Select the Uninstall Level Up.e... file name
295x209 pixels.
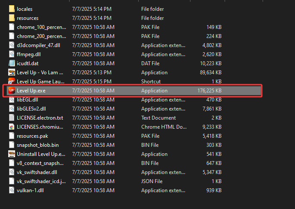[x=41, y=154]
